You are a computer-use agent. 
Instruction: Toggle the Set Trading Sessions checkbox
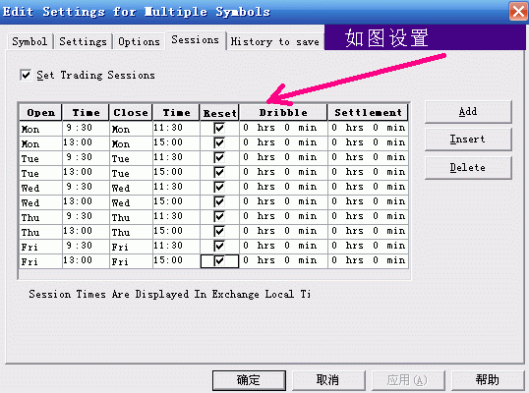point(26,75)
